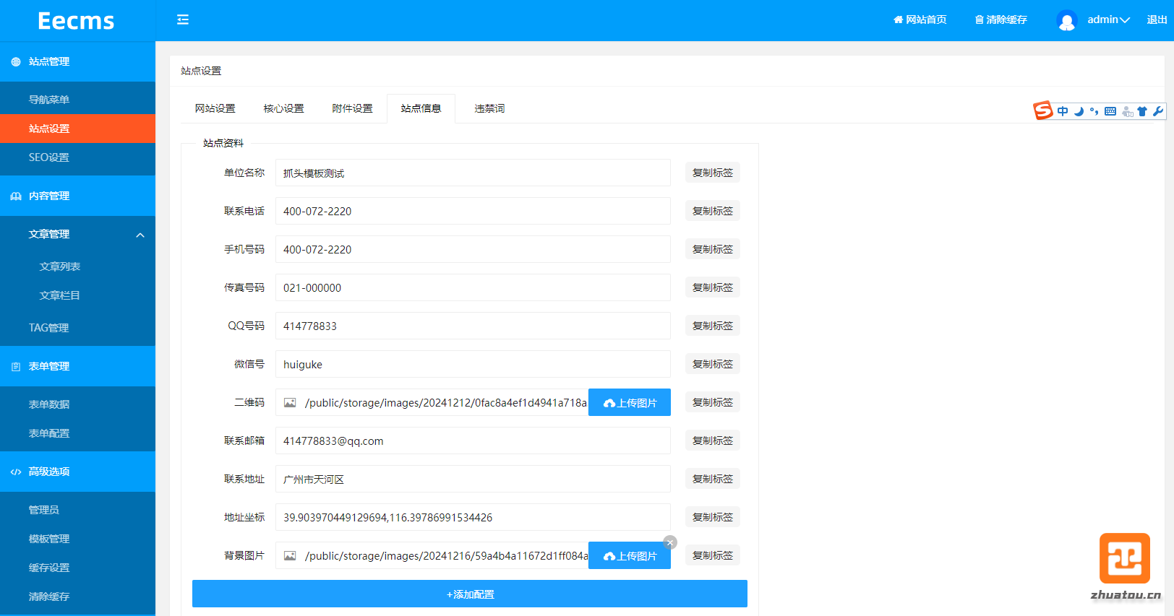Click the admin user avatar icon
Screen dimensions: 1174x616
pyautogui.click(x=1066, y=20)
